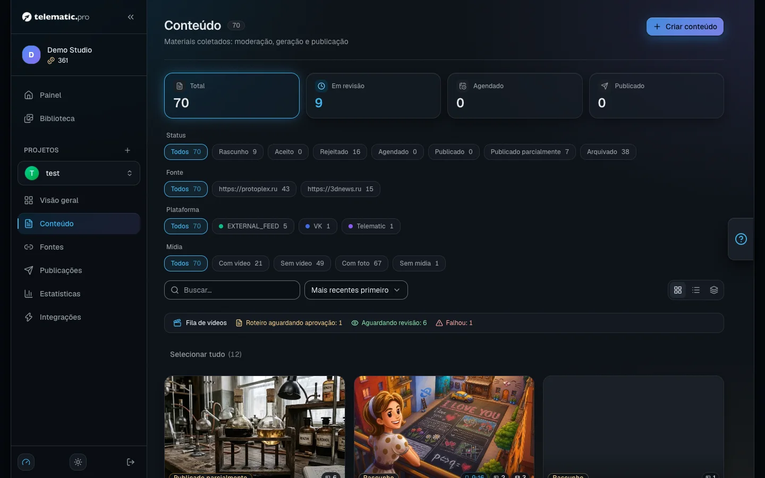Click the Painel home icon
The image size is (765, 478).
coord(29,95)
